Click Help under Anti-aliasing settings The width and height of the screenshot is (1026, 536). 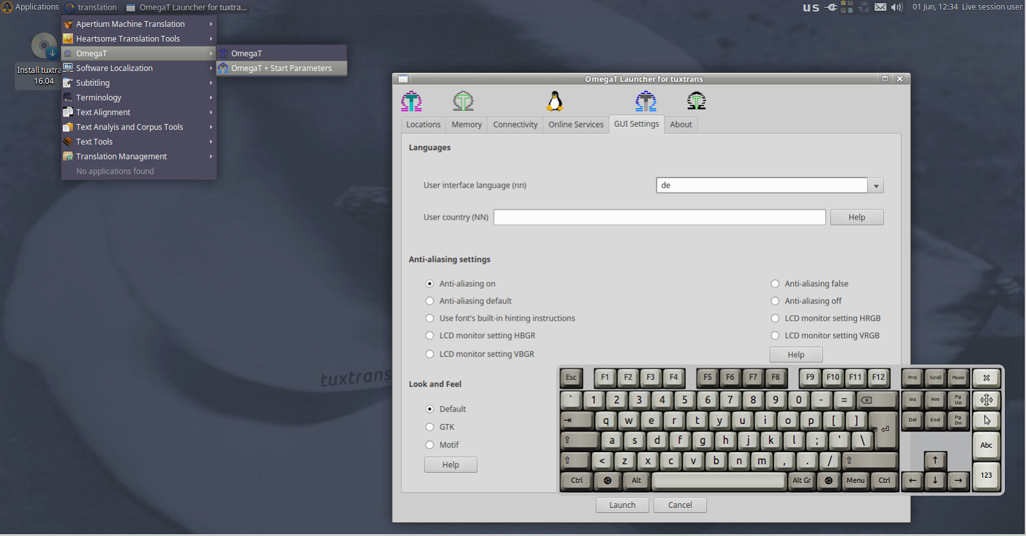(796, 355)
